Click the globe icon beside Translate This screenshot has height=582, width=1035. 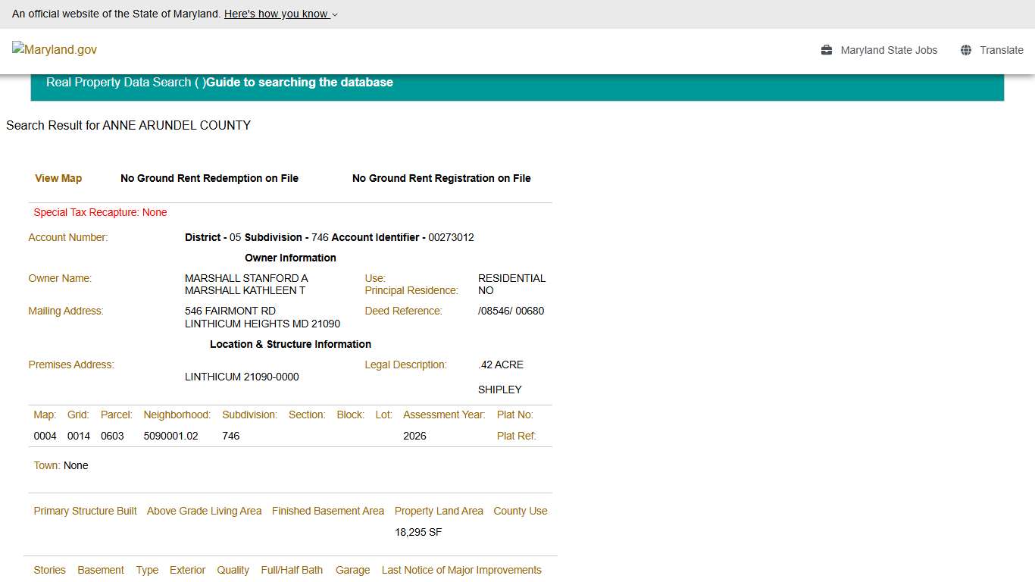point(966,50)
